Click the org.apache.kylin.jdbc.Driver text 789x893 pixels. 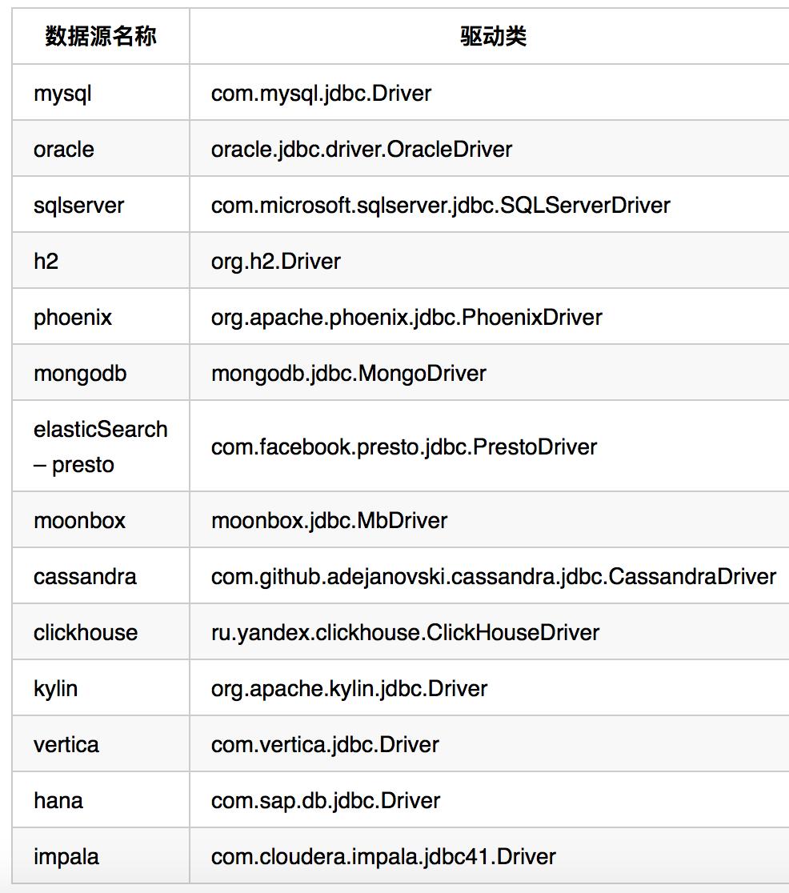[x=349, y=689]
